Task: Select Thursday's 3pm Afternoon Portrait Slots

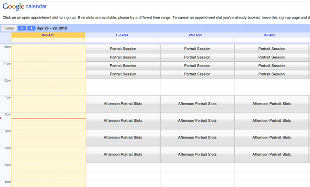Action: click(271, 138)
